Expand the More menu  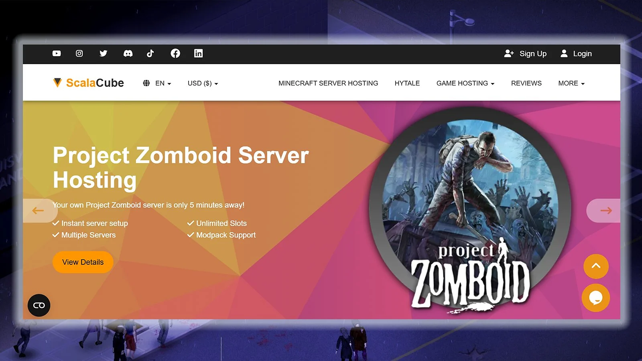(x=571, y=83)
